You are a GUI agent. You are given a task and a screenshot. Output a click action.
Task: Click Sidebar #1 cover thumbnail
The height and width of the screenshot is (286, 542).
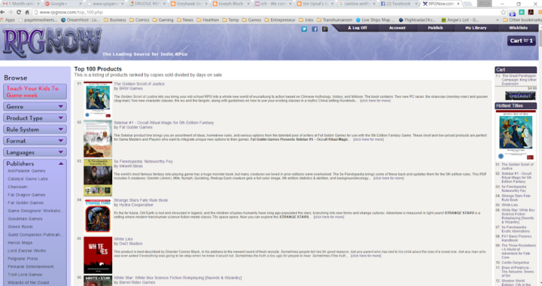tap(98, 138)
